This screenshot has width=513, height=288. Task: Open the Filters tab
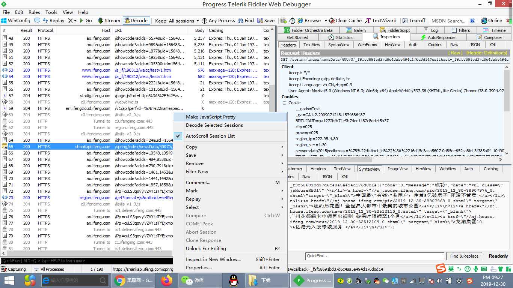click(460, 30)
